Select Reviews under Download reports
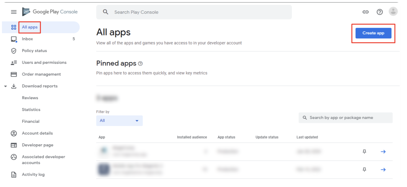 30,98
